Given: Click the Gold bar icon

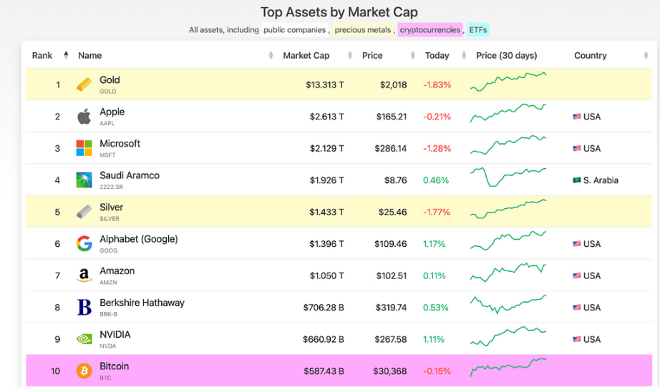Looking at the screenshot, I should (x=84, y=84).
